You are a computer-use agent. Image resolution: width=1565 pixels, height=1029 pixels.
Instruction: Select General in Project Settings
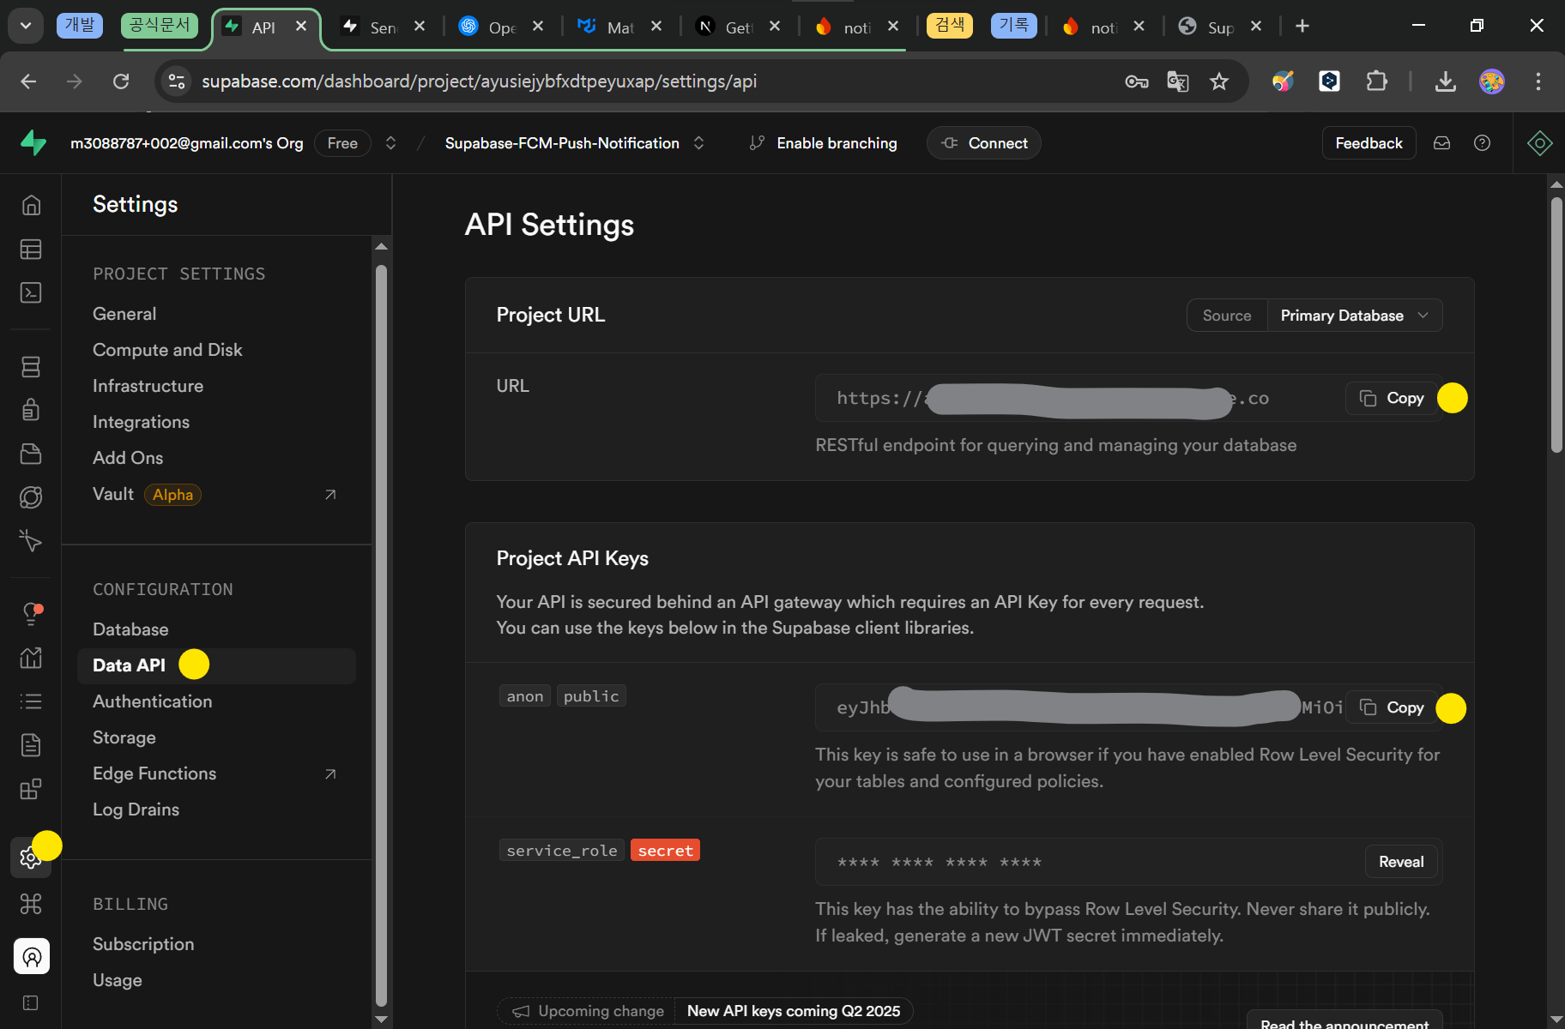(x=124, y=314)
